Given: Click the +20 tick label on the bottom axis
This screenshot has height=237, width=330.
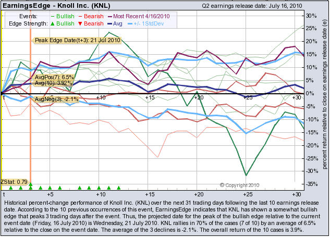Looking at the screenshot, I should [x=199, y=194].
